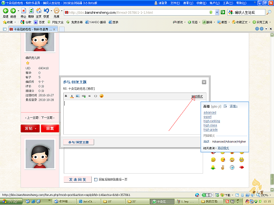
Task: Expand the address bar dropdown arrow
Action: (217, 12)
